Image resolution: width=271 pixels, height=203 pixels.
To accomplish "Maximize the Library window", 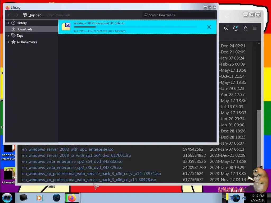I will 210,8.
